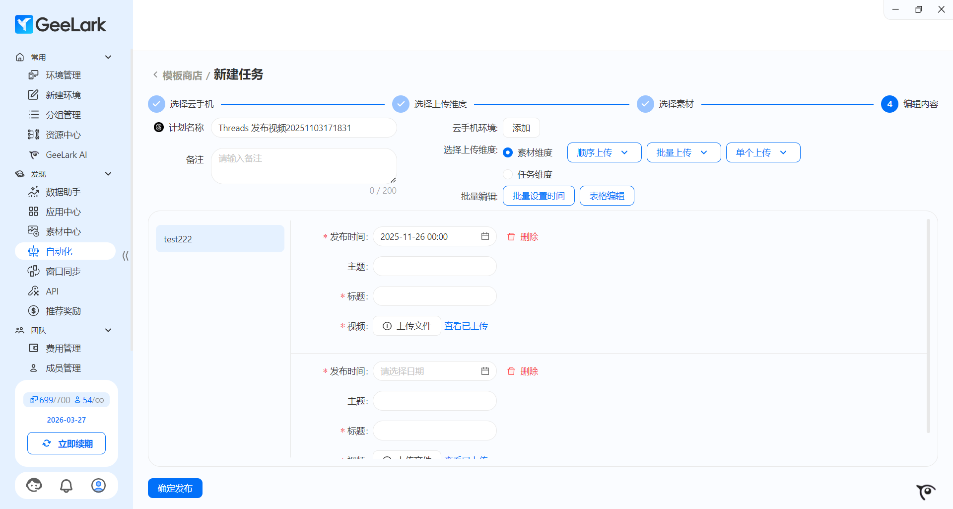Open the 顺序上传 dropdown
The height and width of the screenshot is (509, 953).
click(604, 152)
